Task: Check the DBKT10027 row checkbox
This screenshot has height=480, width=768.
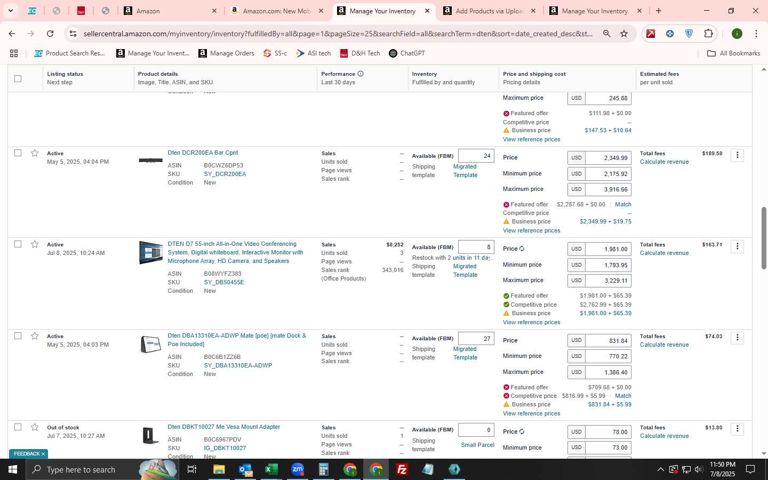Action: pos(18,427)
